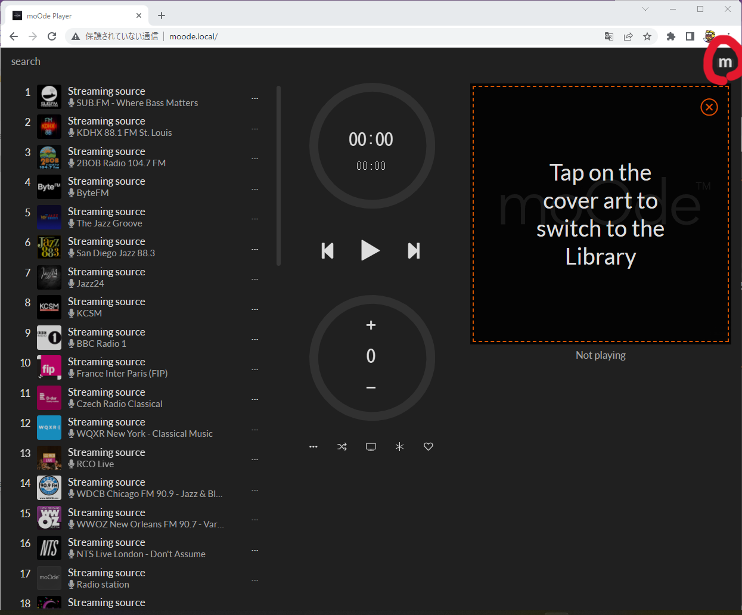Select the ByteFM station logo
The width and height of the screenshot is (742, 615).
pyautogui.click(x=49, y=187)
